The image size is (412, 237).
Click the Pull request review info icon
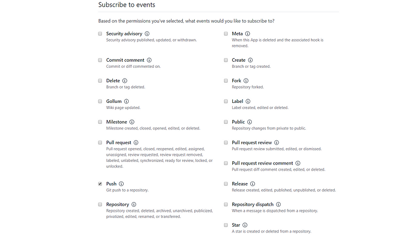[x=277, y=142]
